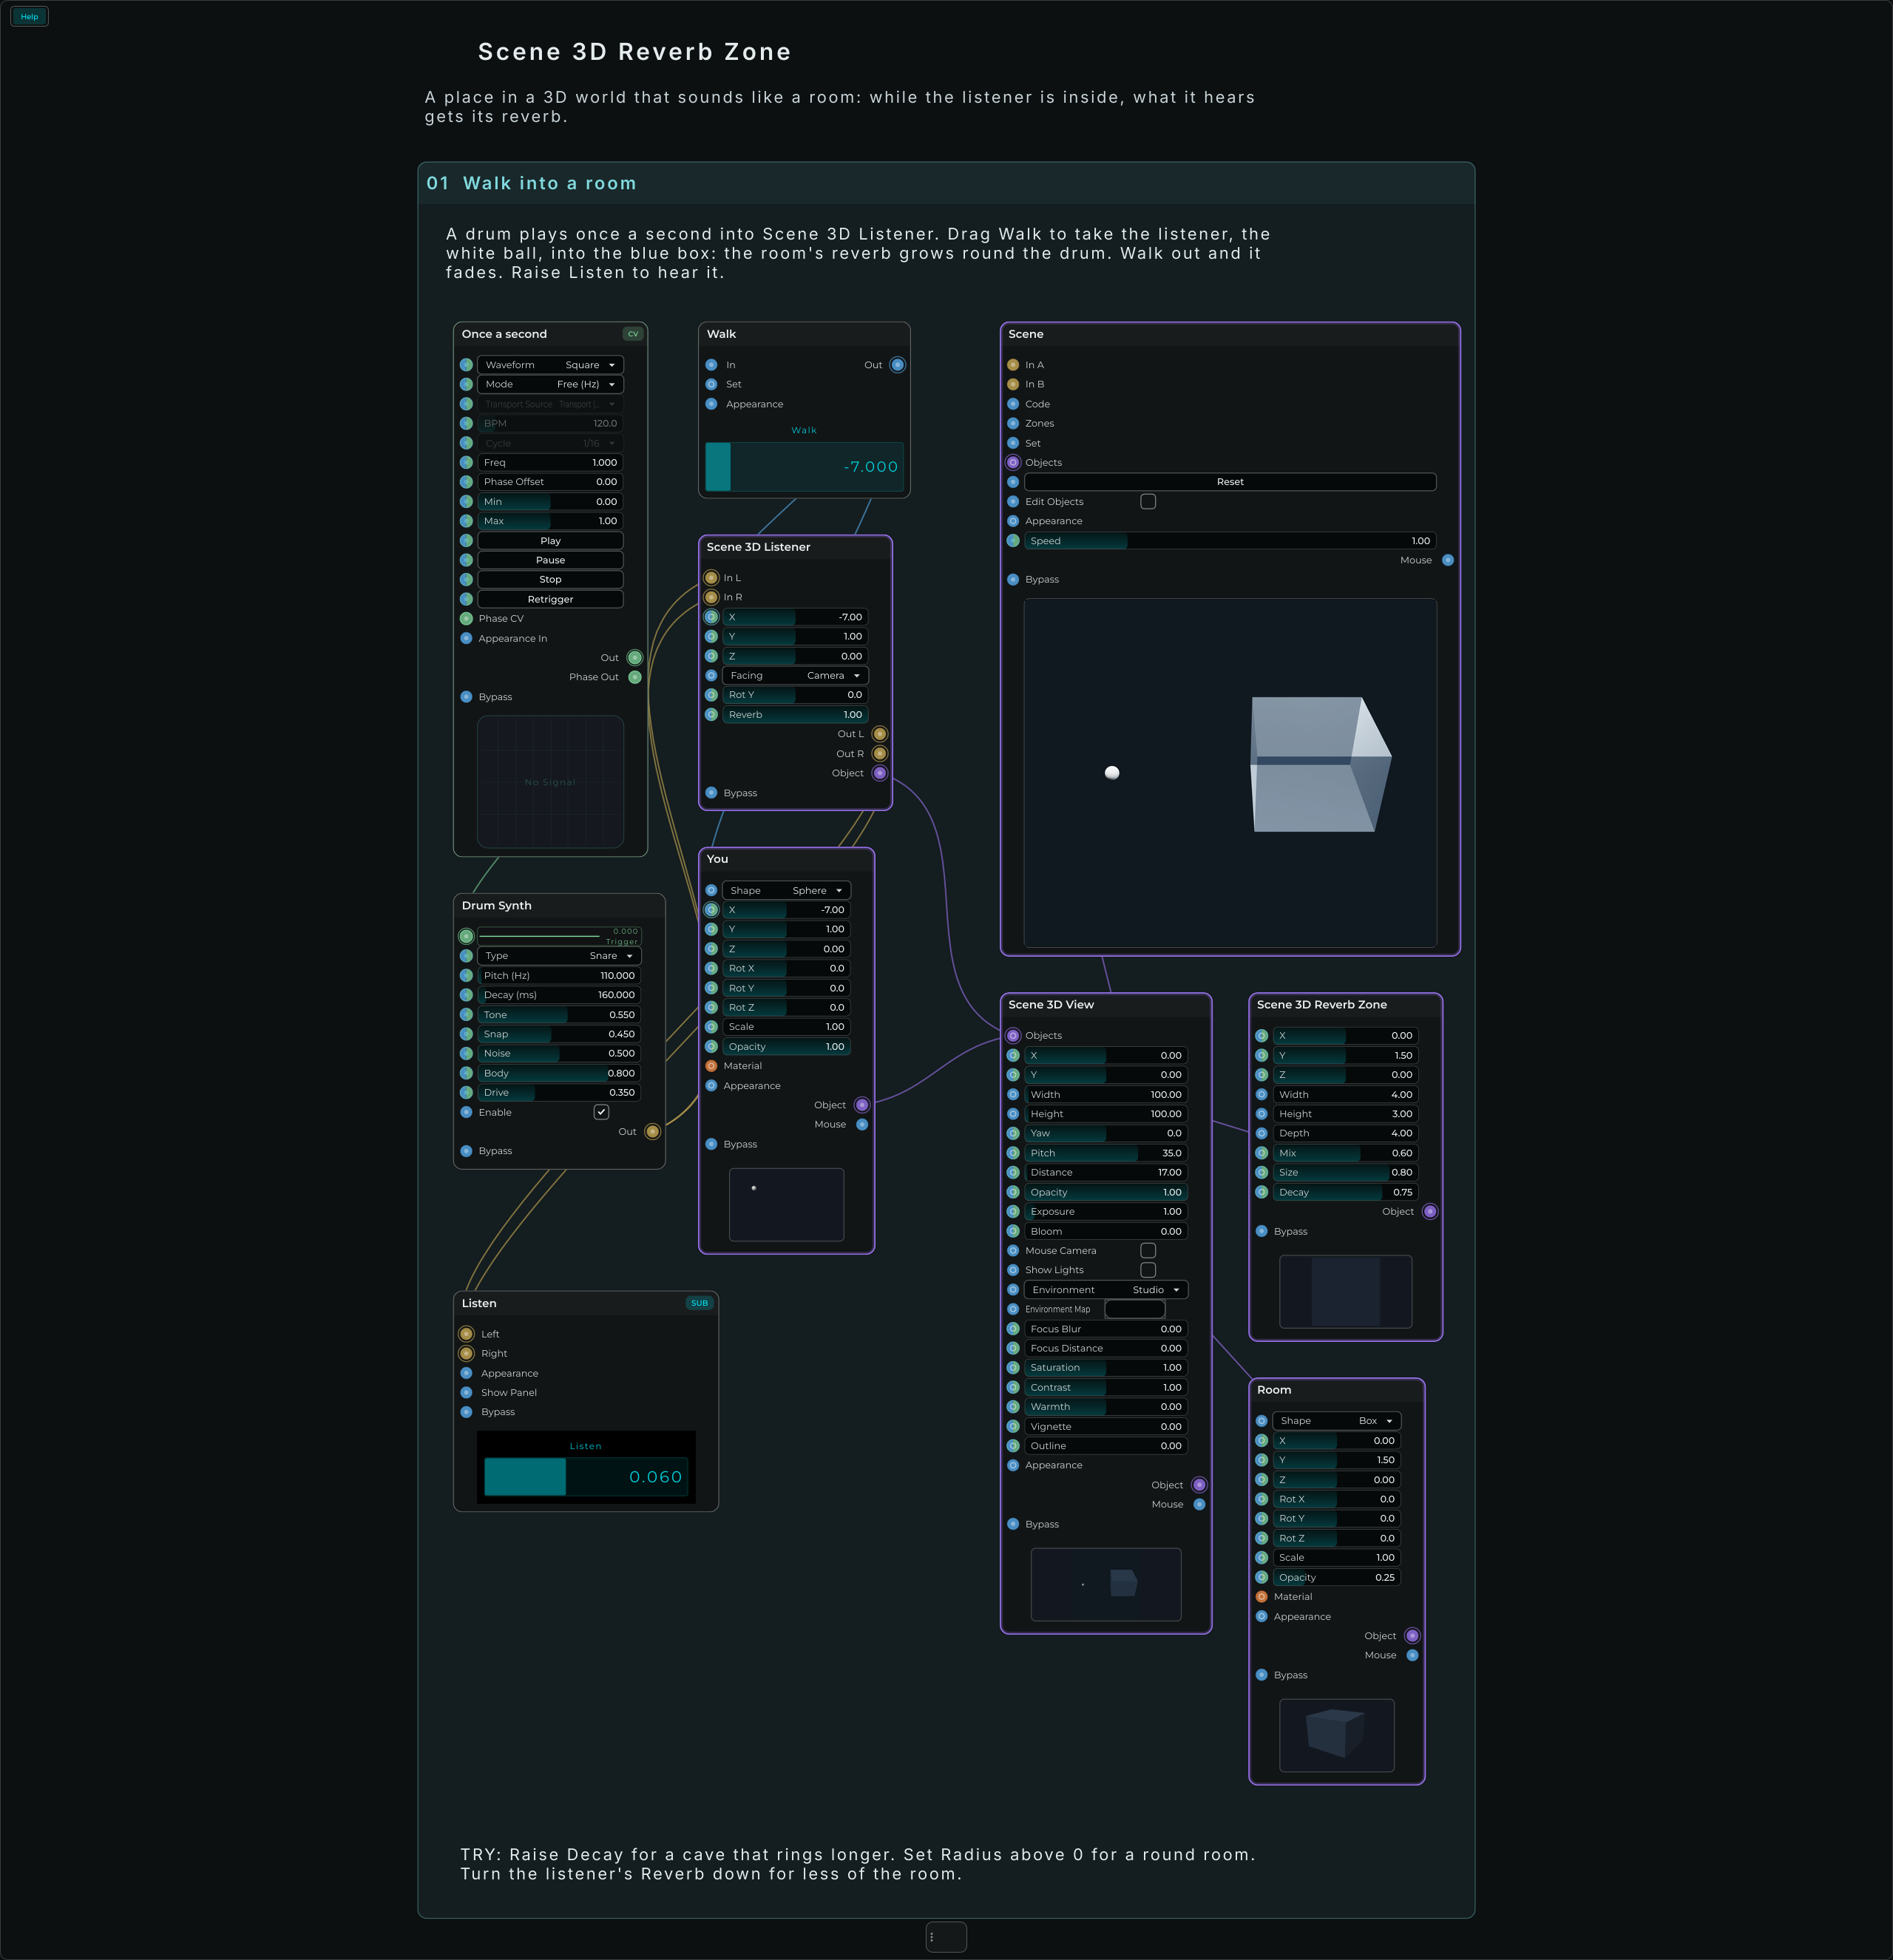Image resolution: width=1893 pixels, height=1960 pixels.
Task: Click the Out port of Once a second
Action: (x=634, y=658)
